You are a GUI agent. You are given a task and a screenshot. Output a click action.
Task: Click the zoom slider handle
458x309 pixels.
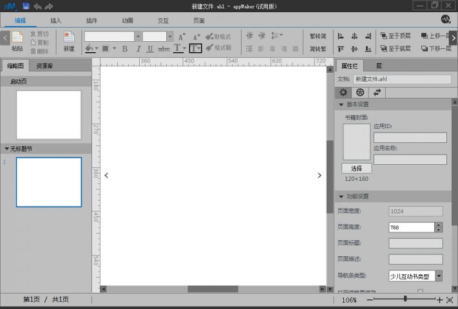pyautogui.click(x=405, y=299)
